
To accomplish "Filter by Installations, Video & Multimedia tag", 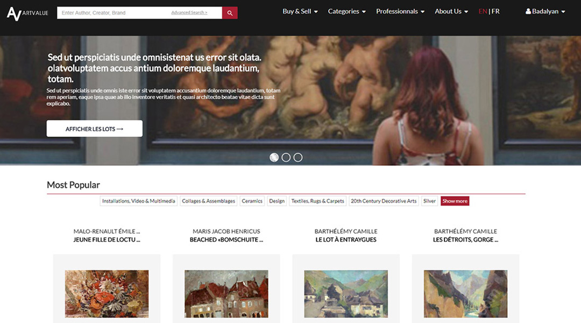I will coord(139,201).
